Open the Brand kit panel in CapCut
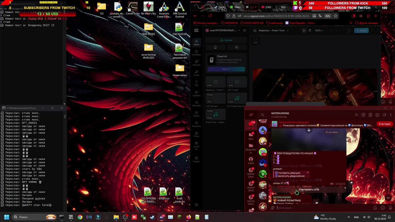395x222 pixels. 196,146
